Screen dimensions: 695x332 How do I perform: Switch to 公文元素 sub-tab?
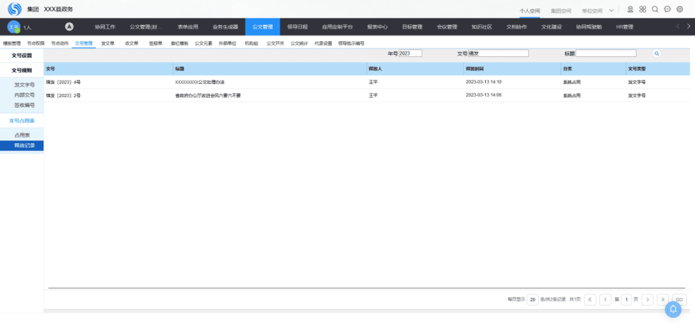(x=203, y=43)
